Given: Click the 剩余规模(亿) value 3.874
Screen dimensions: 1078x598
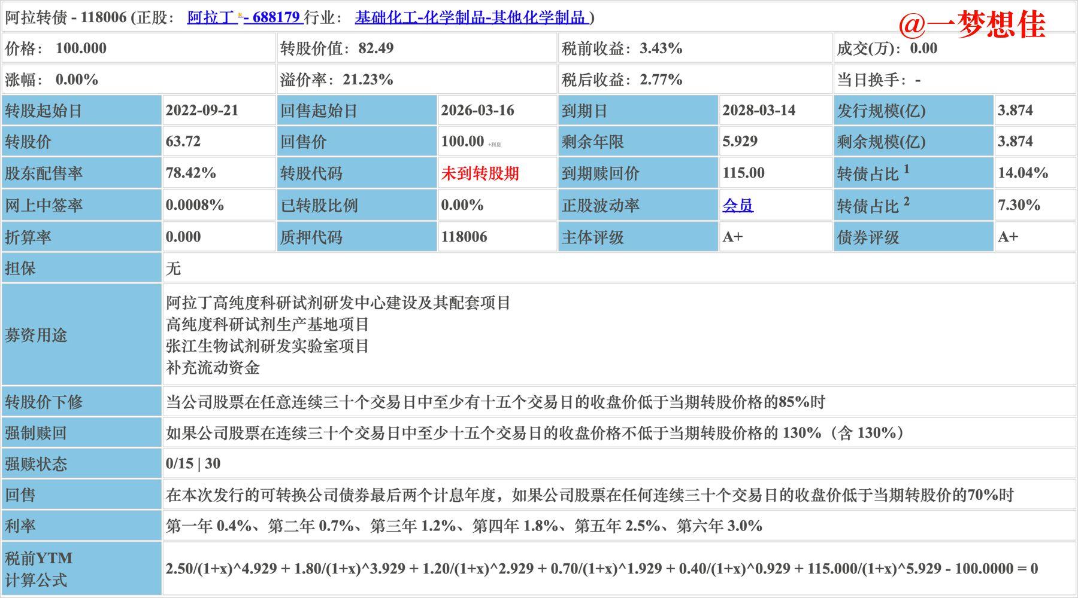Looking at the screenshot, I should 1015,142.
